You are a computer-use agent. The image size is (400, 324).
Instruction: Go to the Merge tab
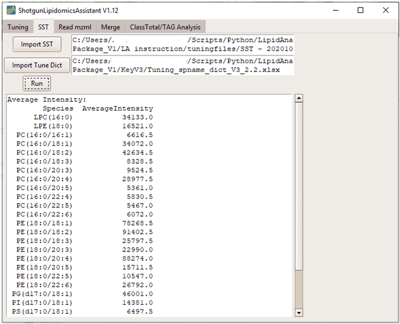pos(110,27)
